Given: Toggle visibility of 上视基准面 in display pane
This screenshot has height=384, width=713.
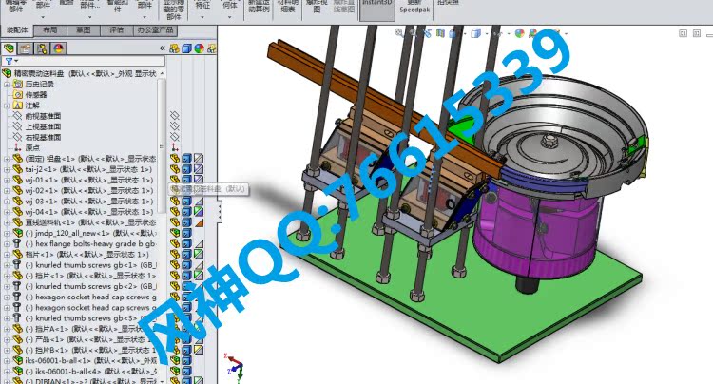Looking at the screenshot, I should [x=174, y=126].
